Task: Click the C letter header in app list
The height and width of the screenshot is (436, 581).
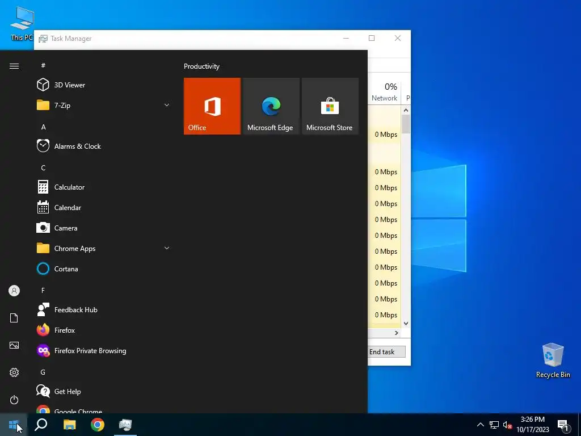Action: 43,167
